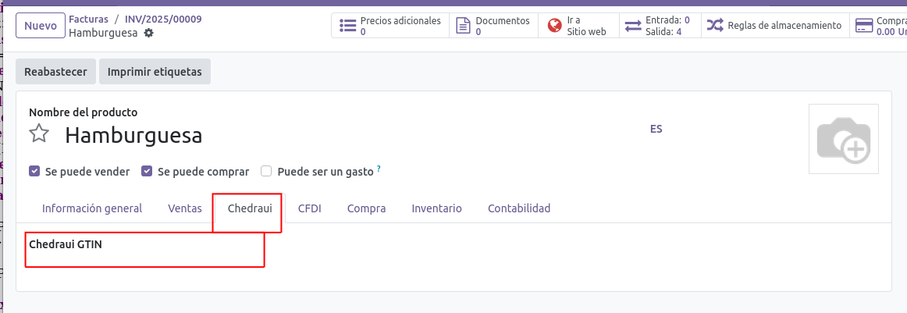
Task: Open Precios adicionales list icon
Action: tap(348, 26)
